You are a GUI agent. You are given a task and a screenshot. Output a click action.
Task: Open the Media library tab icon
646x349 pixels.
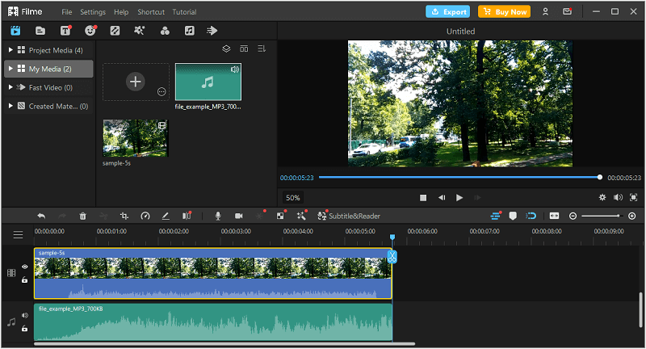(15, 31)
